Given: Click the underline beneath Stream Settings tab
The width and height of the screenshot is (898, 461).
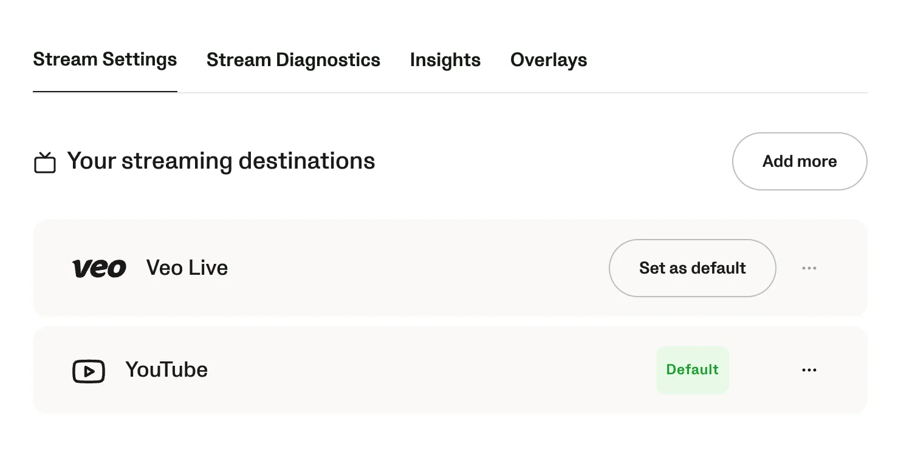Looking at the screenshot, I should coord(105,92).
